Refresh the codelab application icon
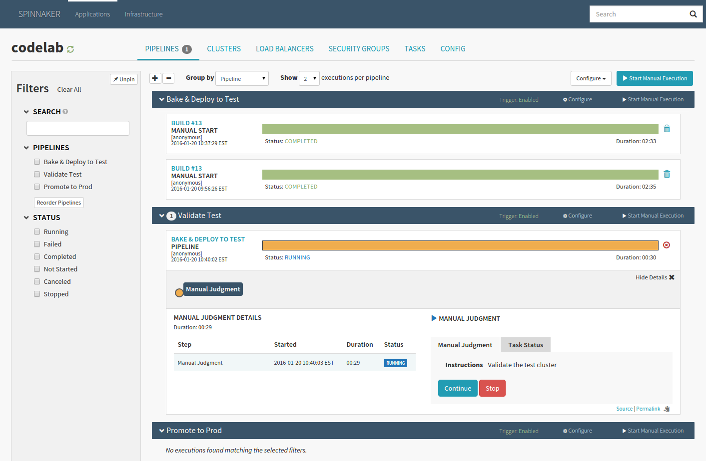This screenshot has width=706, height=461. click(70, 49)
